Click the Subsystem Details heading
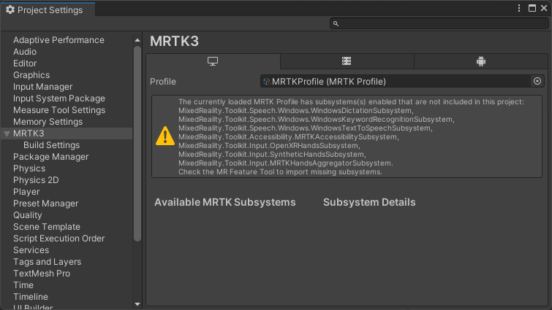552x310 pixels. point(369,202)
